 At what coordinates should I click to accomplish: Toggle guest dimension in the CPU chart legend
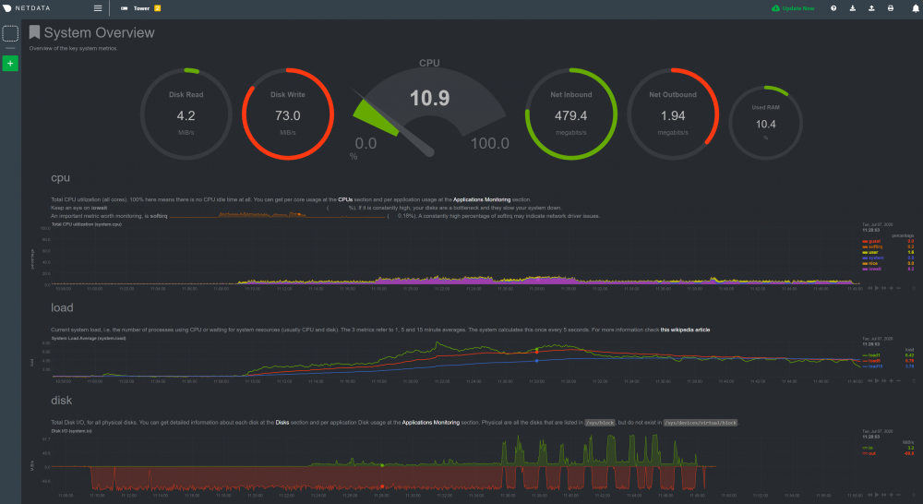pyautogui.click(x=871, y=242)
